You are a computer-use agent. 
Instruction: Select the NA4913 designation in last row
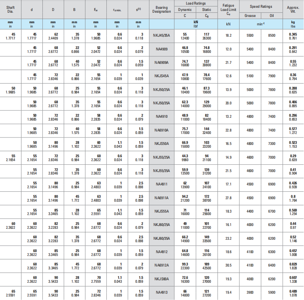click(162, 292)
